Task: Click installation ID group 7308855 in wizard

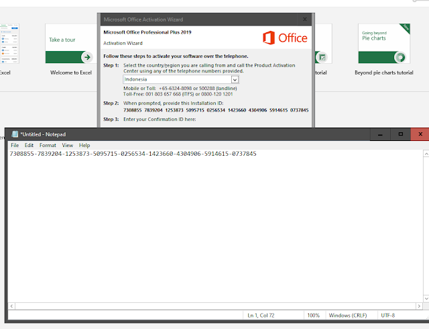Action: pos(133,110)
